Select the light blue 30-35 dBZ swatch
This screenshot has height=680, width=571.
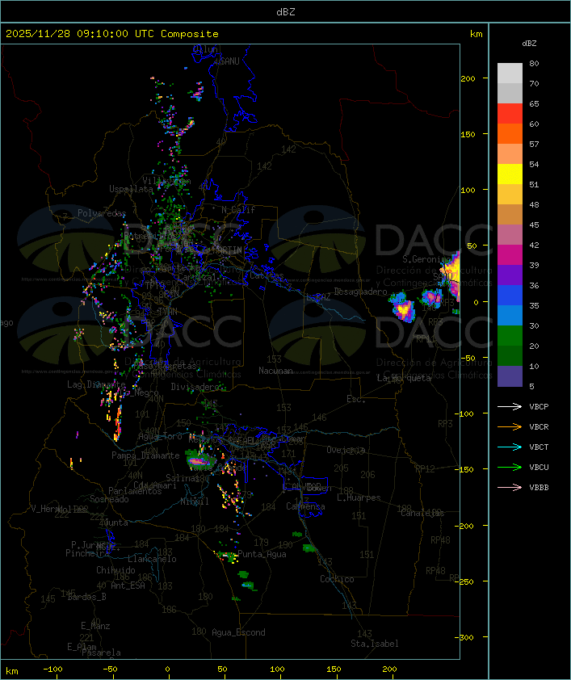[510, 315]
